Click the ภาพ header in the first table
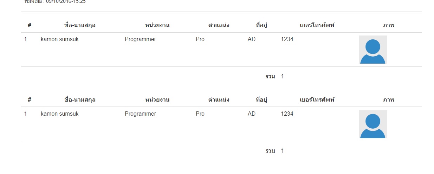Image resolution: width=434 pixels, height=174 pixels. click(389, 25)
